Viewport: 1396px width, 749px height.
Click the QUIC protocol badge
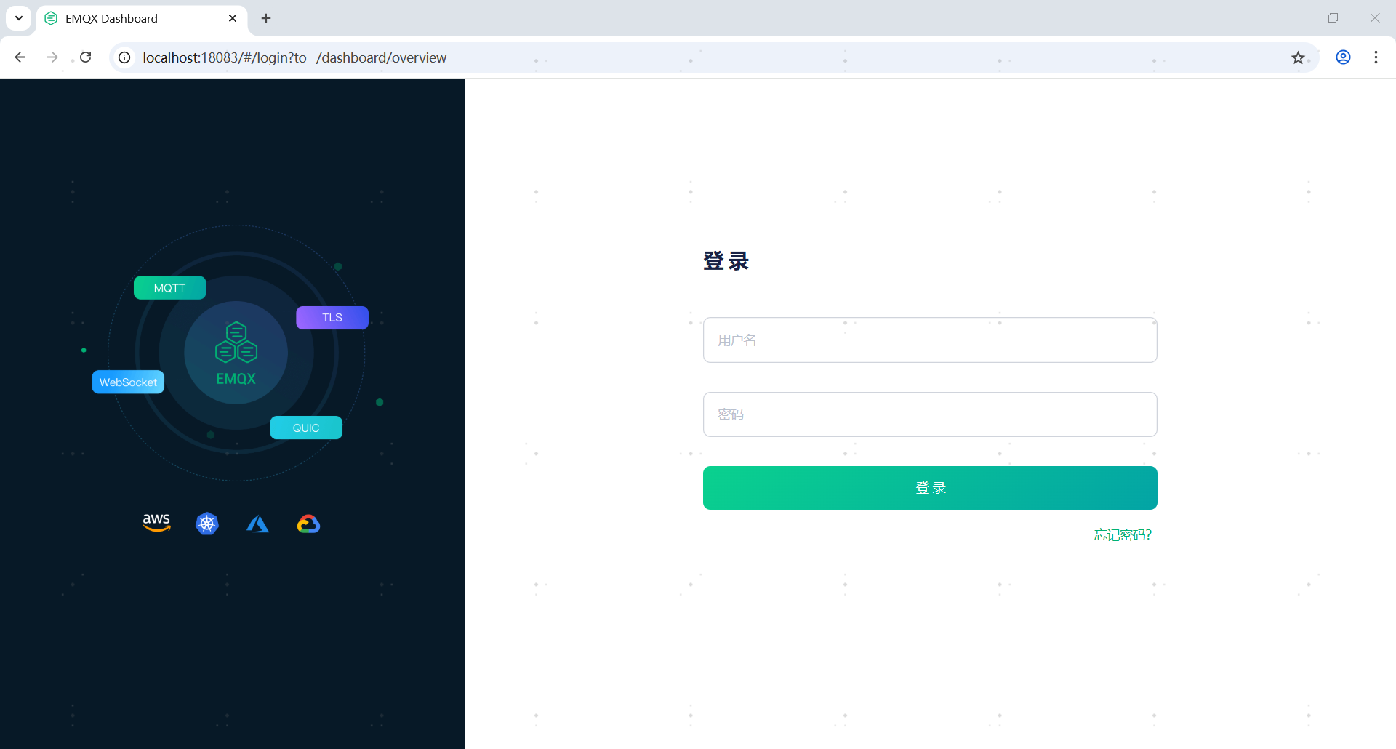[306, 428]
